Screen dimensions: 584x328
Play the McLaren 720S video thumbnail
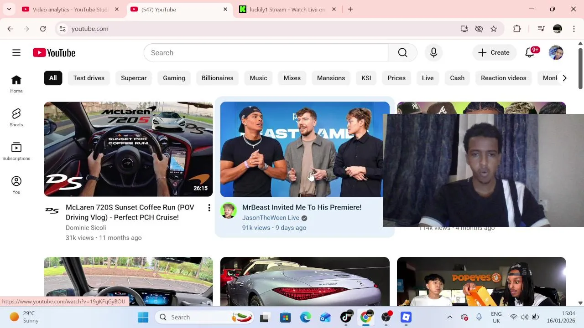point(128,149)
